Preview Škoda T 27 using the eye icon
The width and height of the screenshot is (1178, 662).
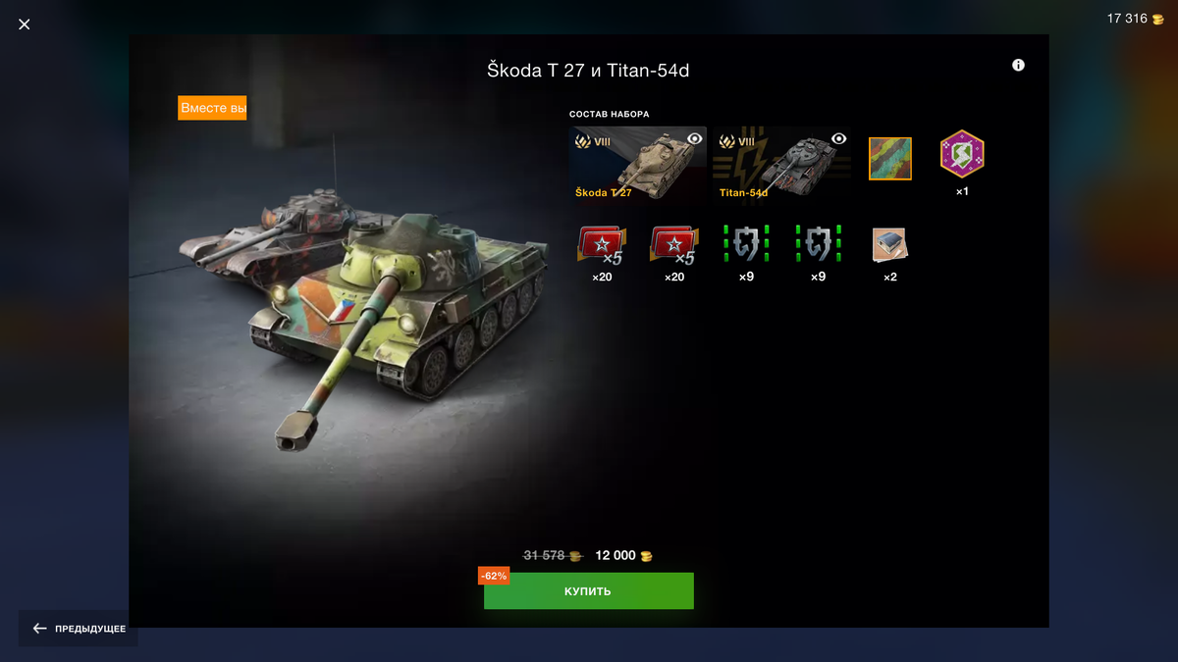click(694, 138)
